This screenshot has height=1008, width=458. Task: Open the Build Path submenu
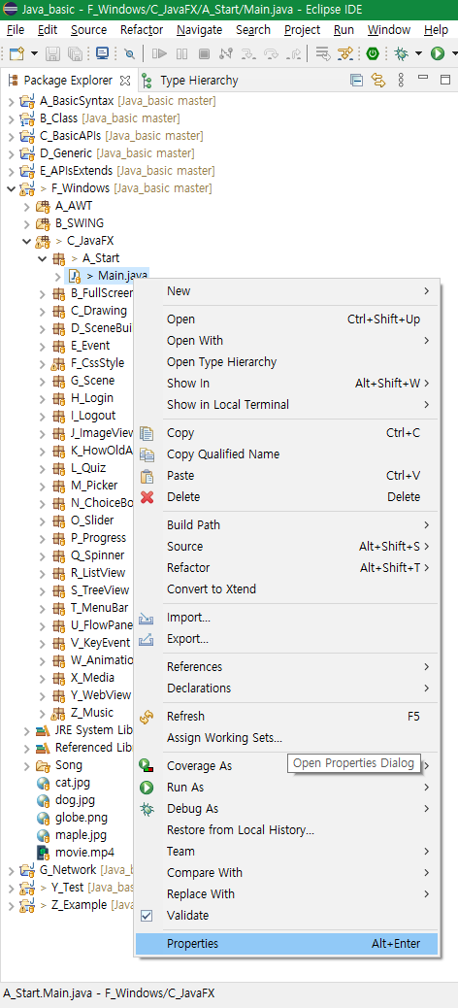click(x=286, y=525)
